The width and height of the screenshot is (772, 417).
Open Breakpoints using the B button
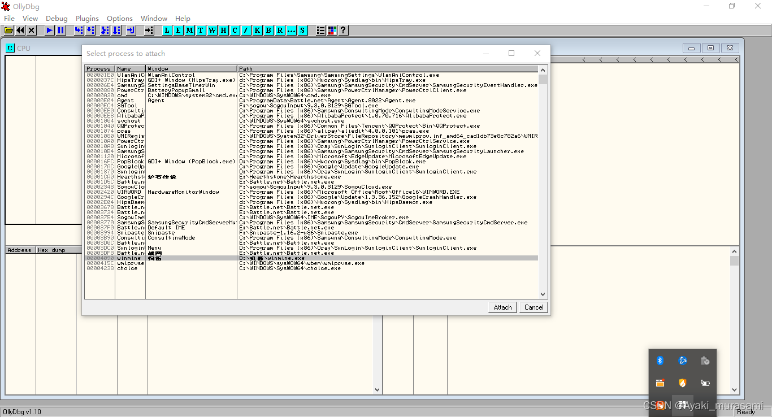click(x=269, y=31)
